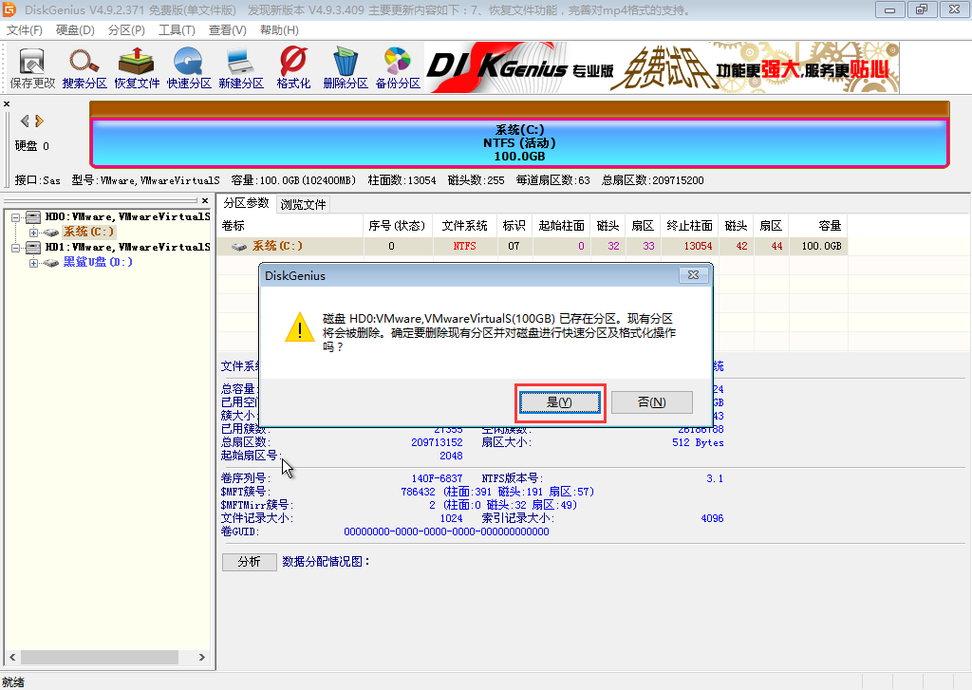The width and height of the screenshot is (972, 690).
Task: Click the 新建分区 (New Partition) icon
Action: point(240,66)
